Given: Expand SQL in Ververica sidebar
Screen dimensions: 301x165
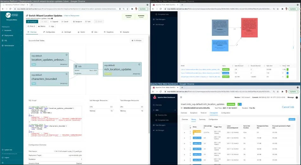Looking at the screenshot, I should coord(12,41).
